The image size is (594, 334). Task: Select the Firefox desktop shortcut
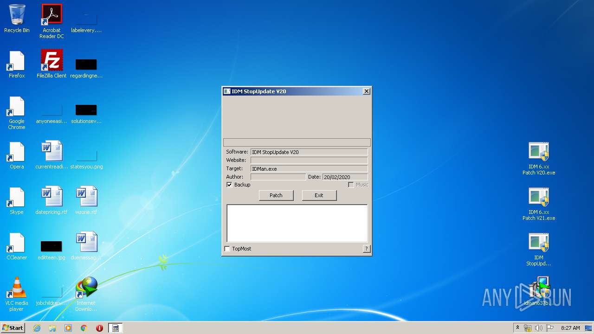(17, 64)
